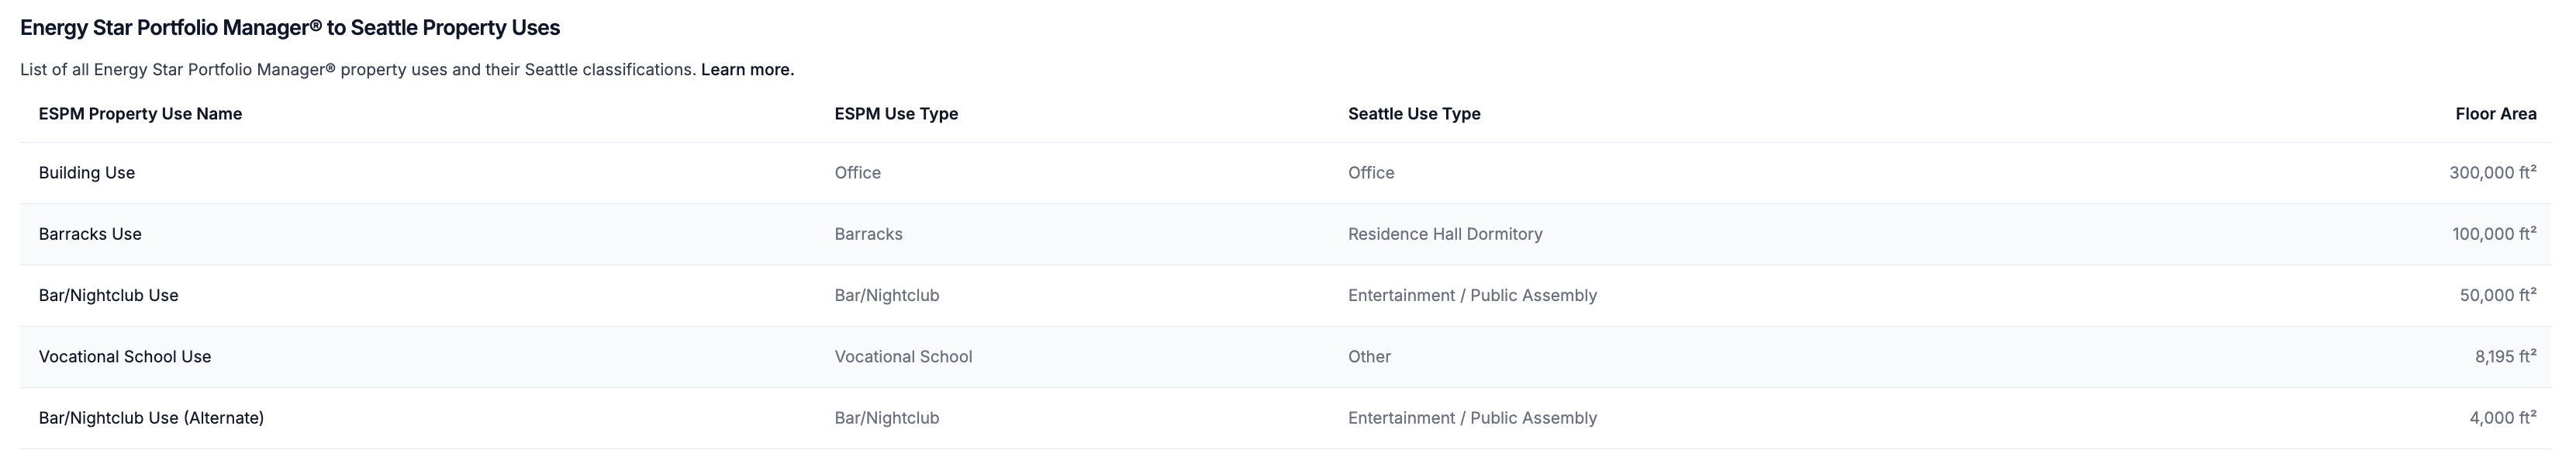Select the 4,000 ft² floor area value
This screenshot has width=2576, height=464.
2502,418
